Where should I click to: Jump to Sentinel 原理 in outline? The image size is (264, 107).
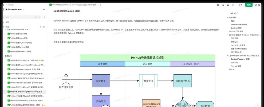236,28
